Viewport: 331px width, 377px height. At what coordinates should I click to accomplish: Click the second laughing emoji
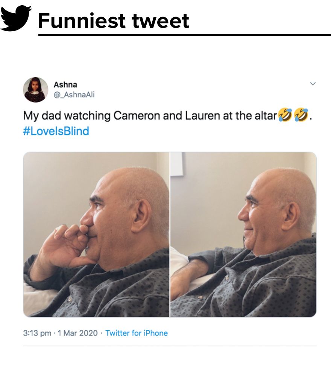pyautogui.click(x=301, y=115)
